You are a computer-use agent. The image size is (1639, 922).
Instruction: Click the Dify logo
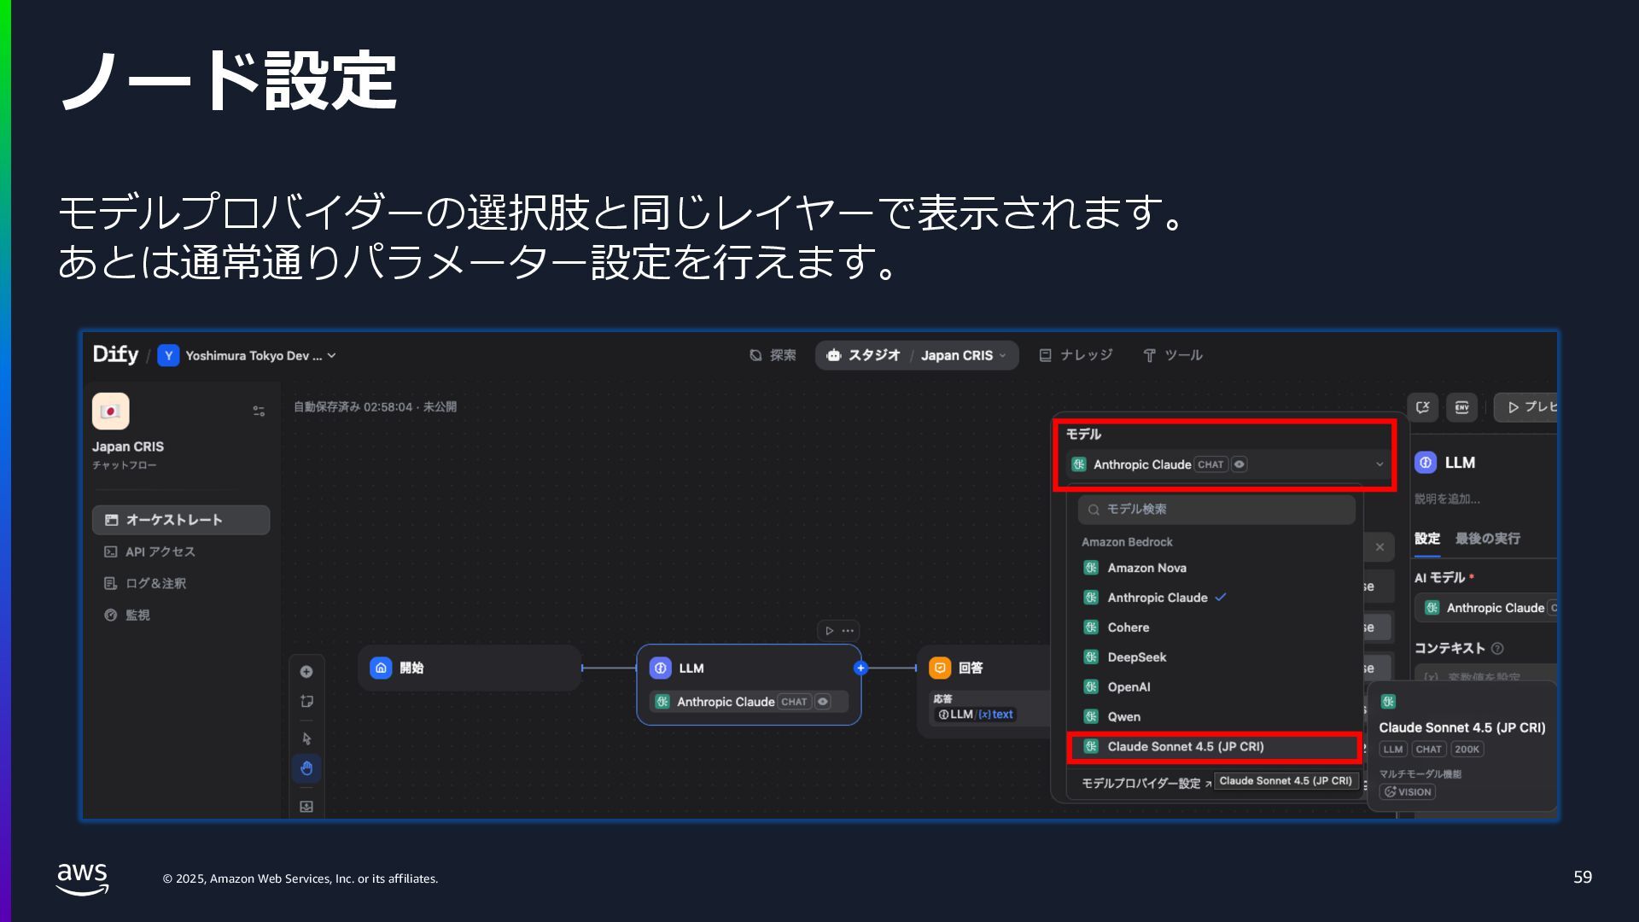115,354
